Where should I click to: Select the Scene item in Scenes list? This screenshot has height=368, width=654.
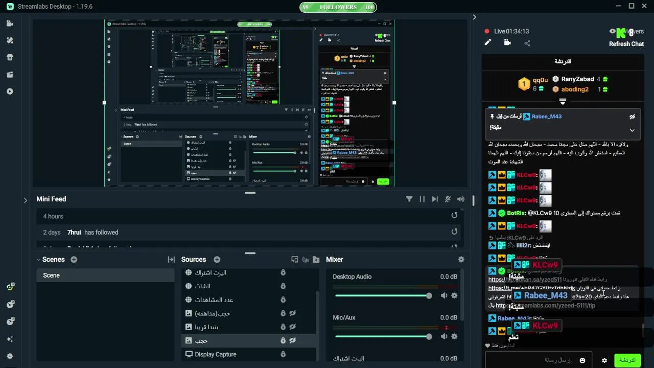[105, 275]
